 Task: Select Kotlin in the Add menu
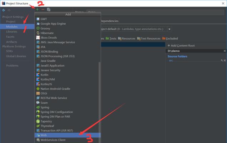[67, 75]
